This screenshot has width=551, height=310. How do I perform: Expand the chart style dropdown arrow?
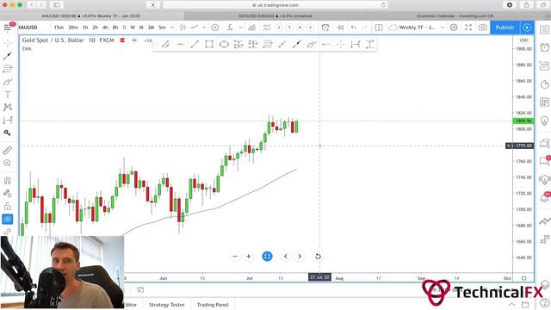[204, 28]
